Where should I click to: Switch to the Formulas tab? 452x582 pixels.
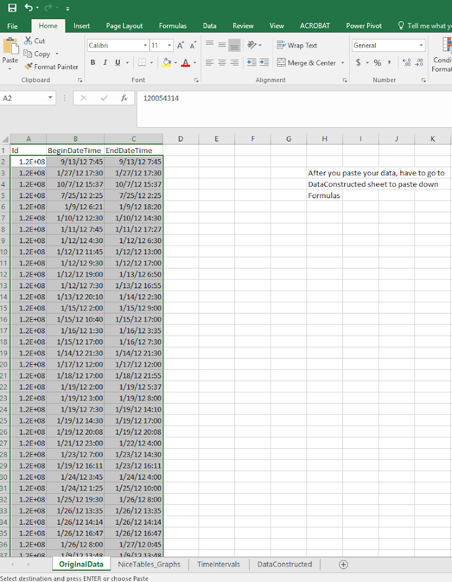coord(173,26)
